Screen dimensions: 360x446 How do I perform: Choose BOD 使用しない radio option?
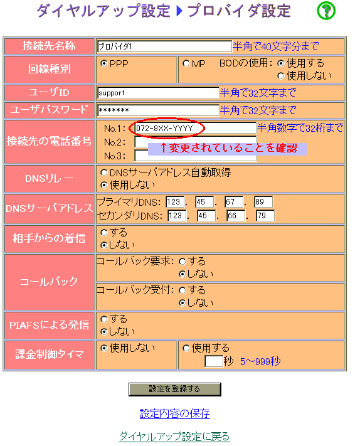(281, 76)
